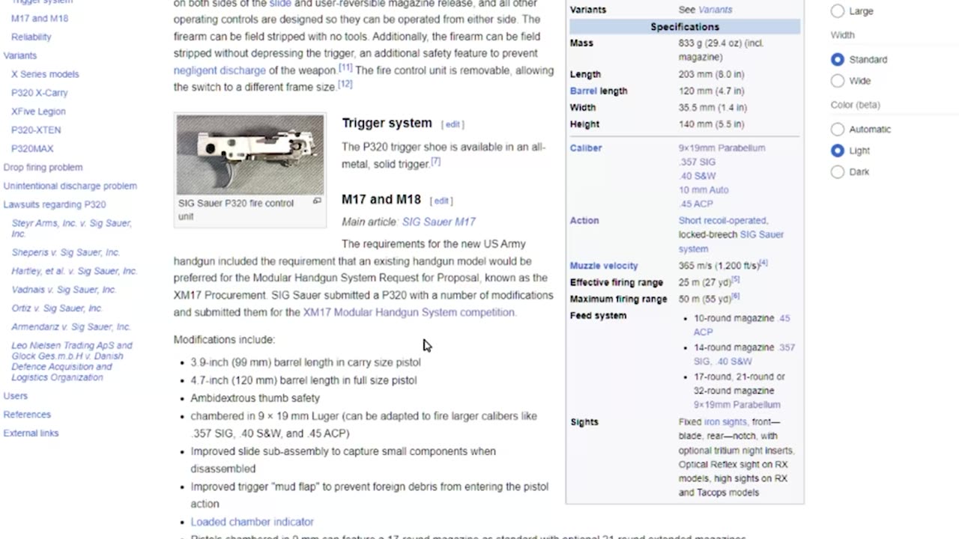Open the .45 ACP caliber link
The width and height of the screenshot is (959, 539).
coord(696,204)
